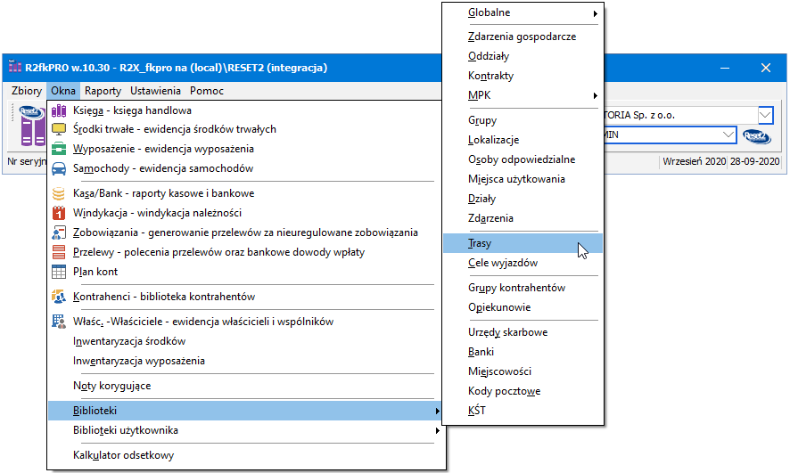Select Inwentaryzacja środków
790x473 pixels.
click(247, 341)
